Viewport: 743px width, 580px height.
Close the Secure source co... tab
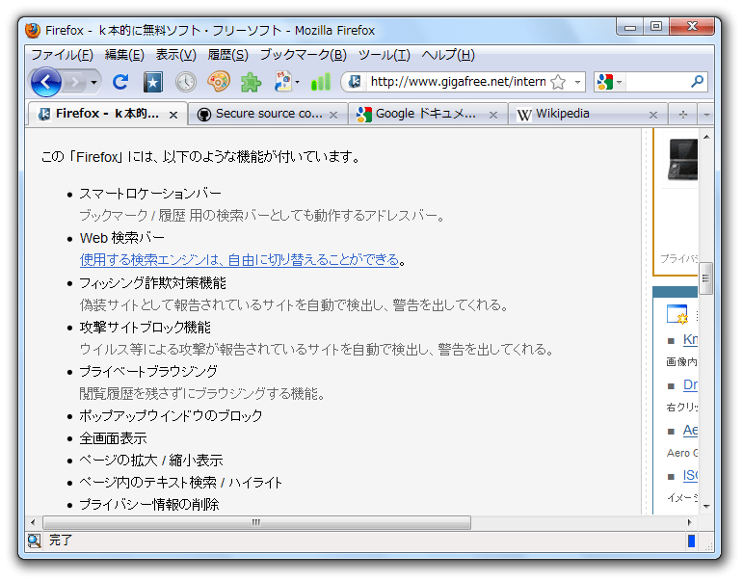tap(333, 115)
